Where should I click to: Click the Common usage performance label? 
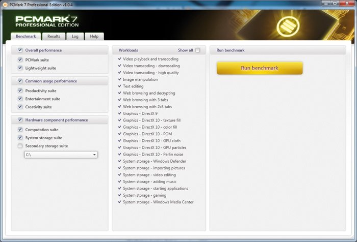[x=51, y=81]
